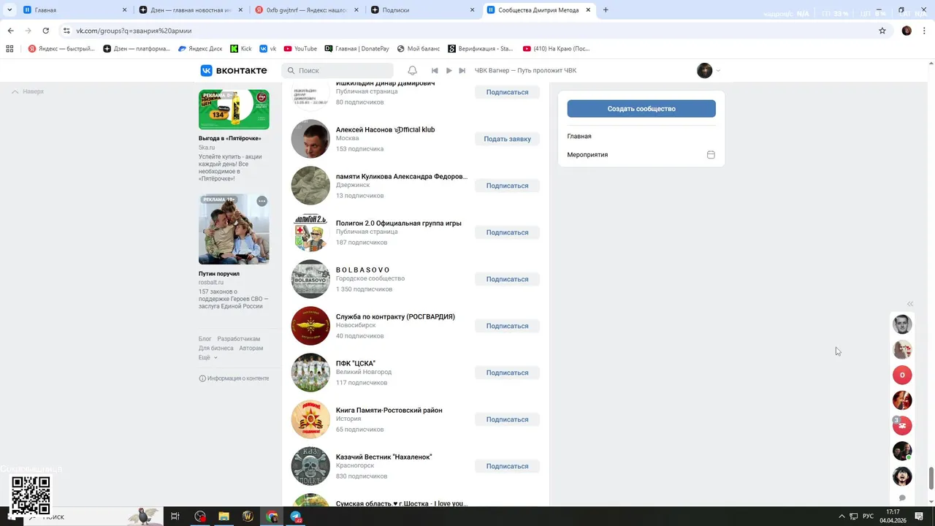Click the VKontakte logo
Image resolution: width=935 pixels, height=526 pixels.
(234, 71)
